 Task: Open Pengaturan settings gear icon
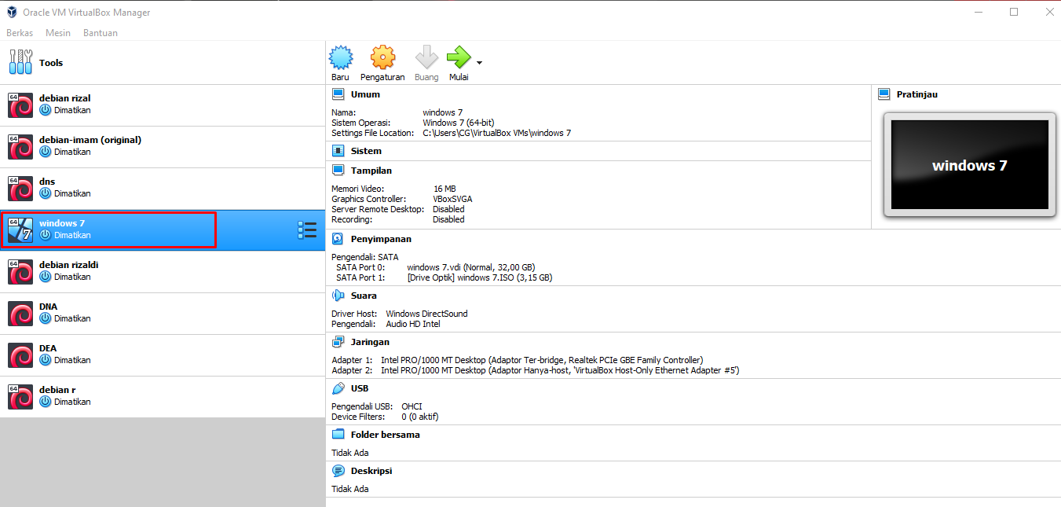click(382, 57)
